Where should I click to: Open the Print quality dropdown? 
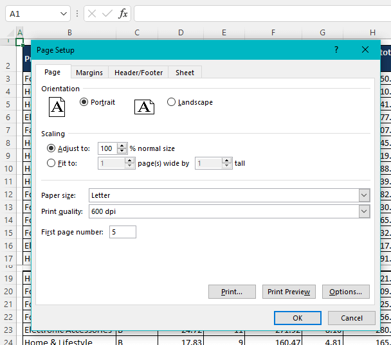(364, 211)
